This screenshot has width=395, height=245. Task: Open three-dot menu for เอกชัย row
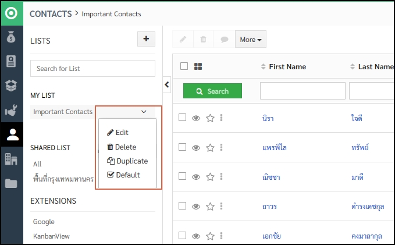[x=221, y=236]
